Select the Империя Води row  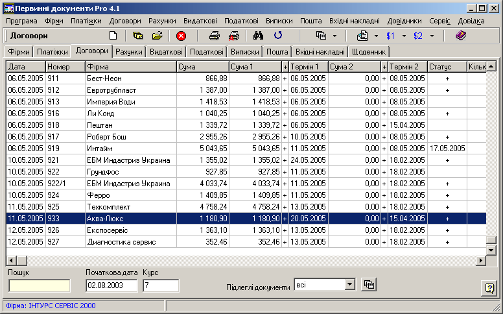[x=246, y=102]
